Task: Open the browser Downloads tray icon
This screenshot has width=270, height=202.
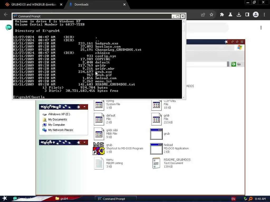Action: click(x=239, y=15)
